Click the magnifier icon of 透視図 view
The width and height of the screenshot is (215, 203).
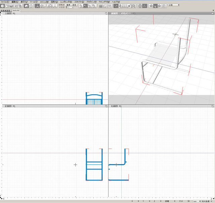pyautogui.click(x=213, y=13)
